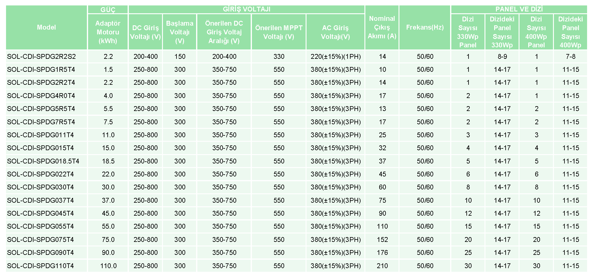Select the GİRİŞ VOLTAJI group header

(x=246, y=9)
